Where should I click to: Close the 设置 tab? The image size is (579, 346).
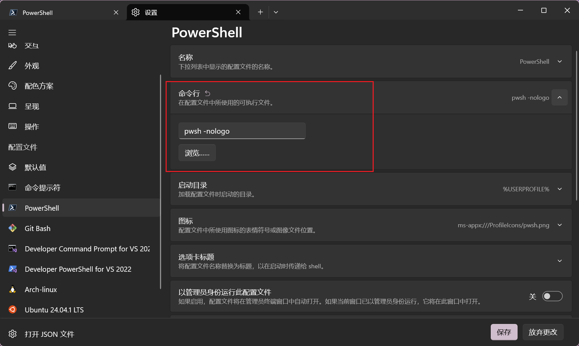point(238,12)
